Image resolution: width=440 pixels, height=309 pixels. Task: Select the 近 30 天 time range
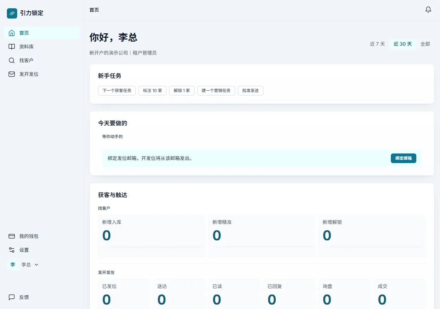coord(403,44)
